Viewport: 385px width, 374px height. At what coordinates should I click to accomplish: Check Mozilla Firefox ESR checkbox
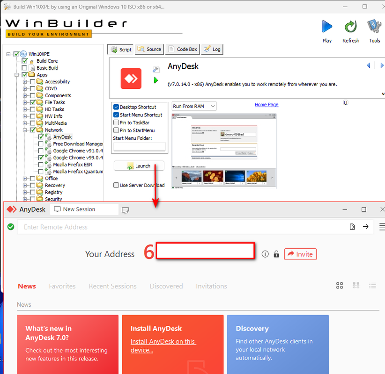(41, 165)
